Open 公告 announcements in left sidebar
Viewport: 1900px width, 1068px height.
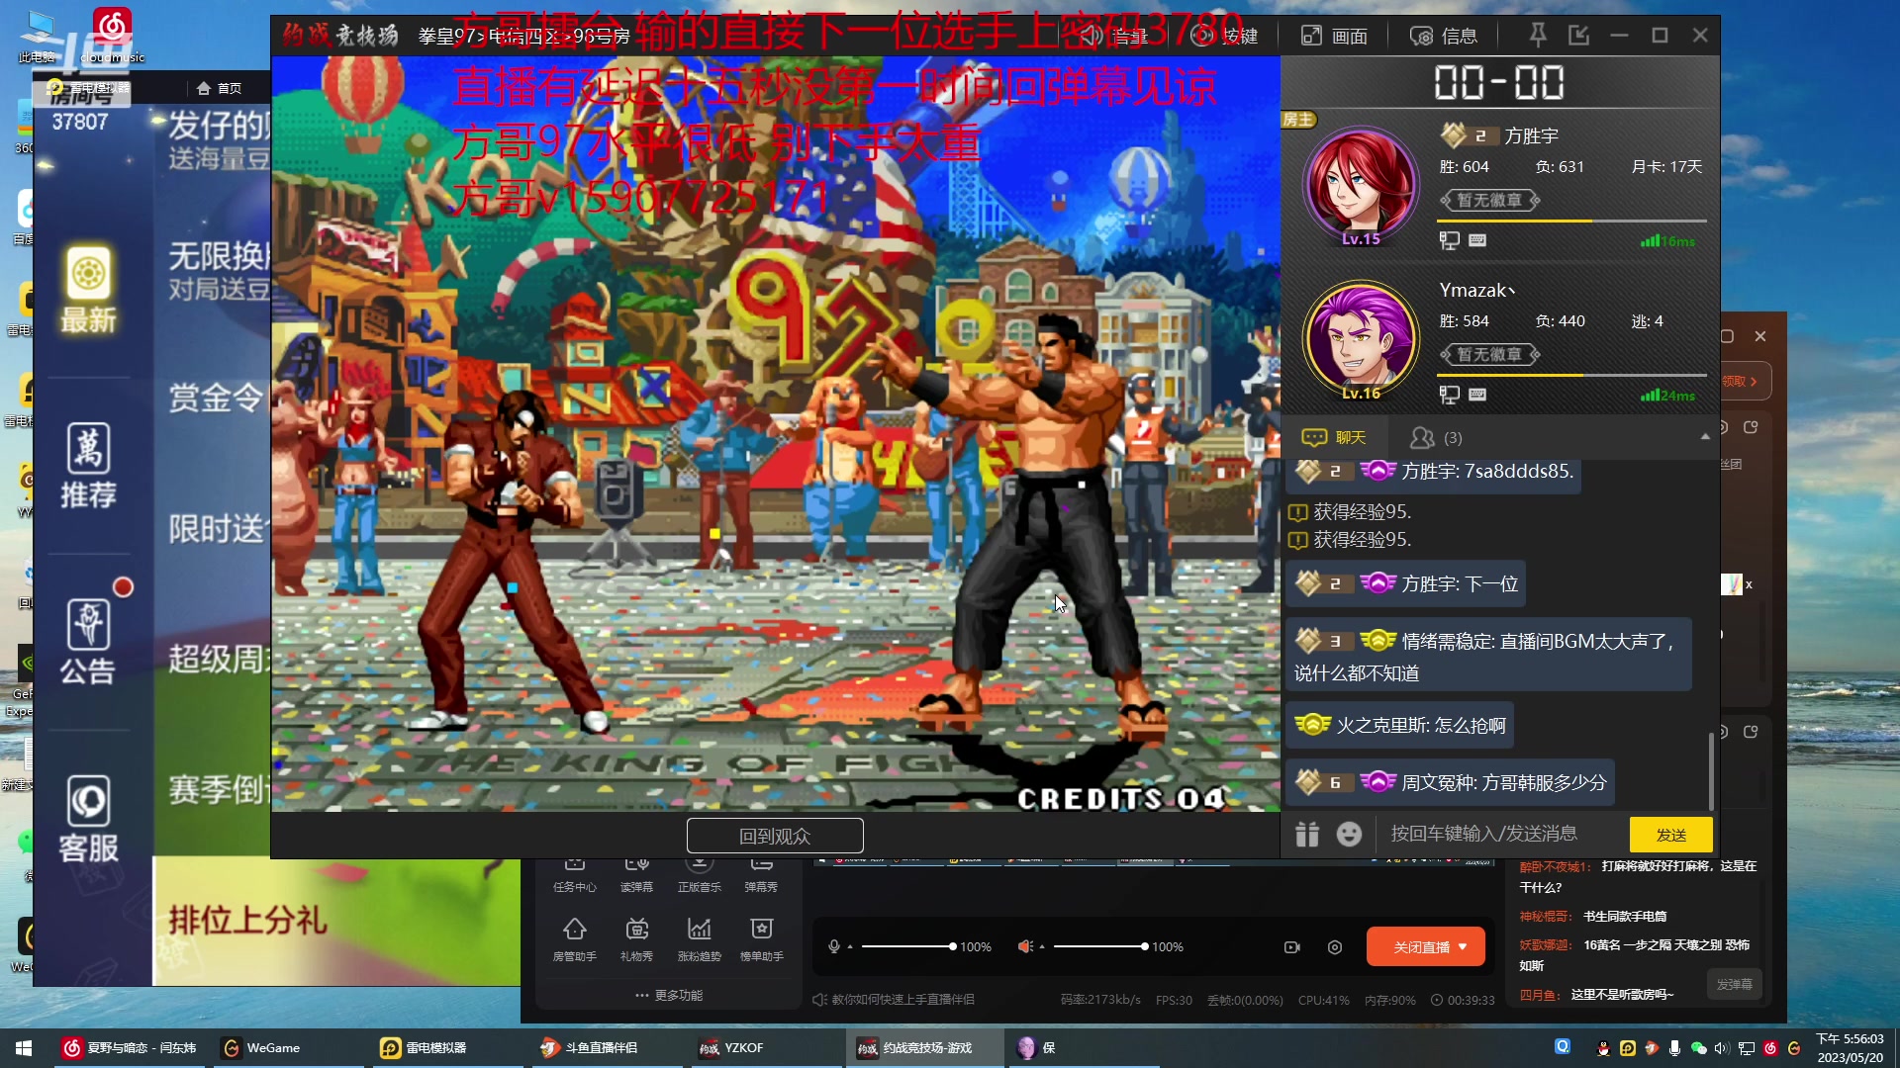tap(89, 642)
